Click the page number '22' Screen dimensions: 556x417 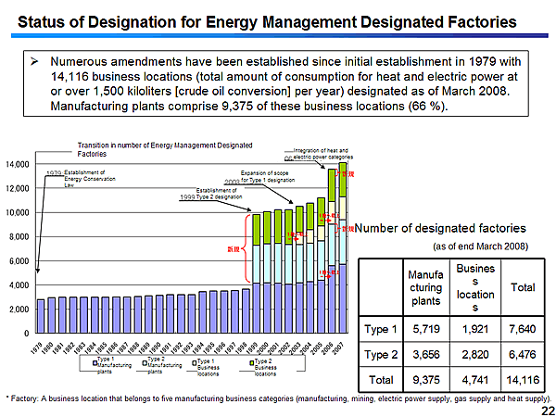547,411
